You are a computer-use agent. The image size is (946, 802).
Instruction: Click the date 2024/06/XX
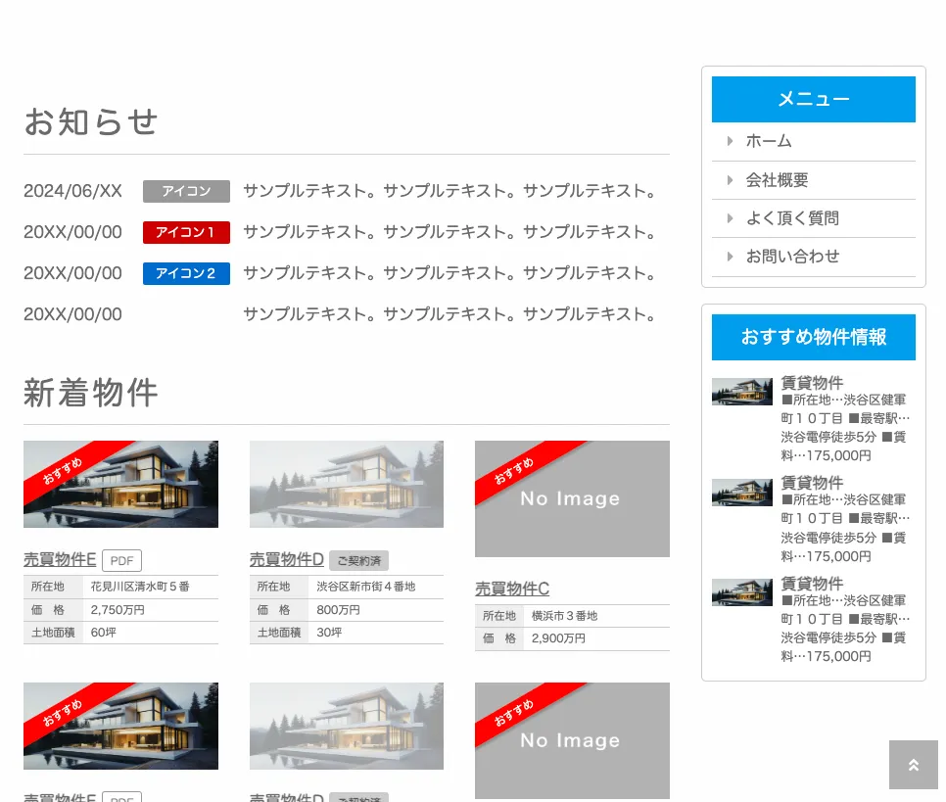[x=73, y=191]
